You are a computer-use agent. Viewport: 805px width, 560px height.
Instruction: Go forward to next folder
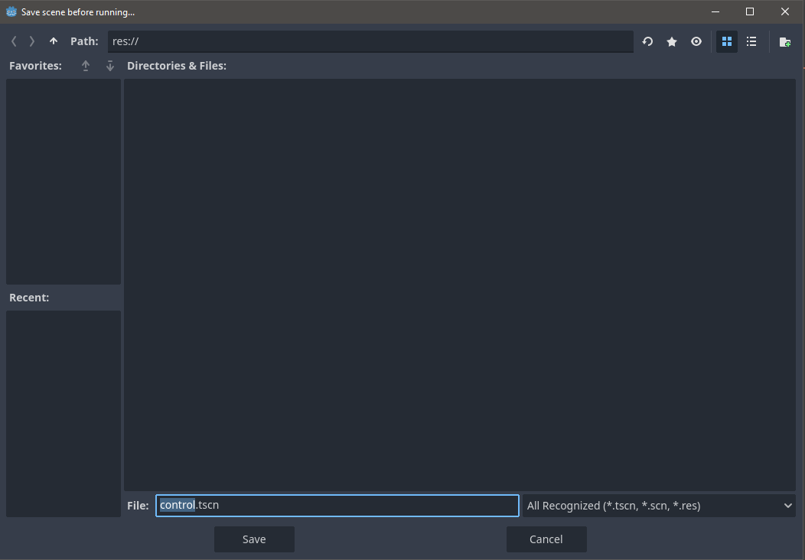click(x=32, y=41)
